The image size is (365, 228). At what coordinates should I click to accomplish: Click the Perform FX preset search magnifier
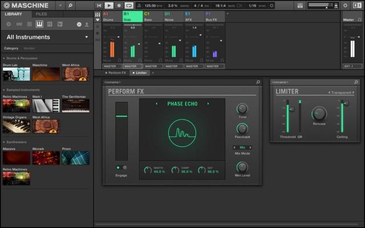[x=258, y=82]
